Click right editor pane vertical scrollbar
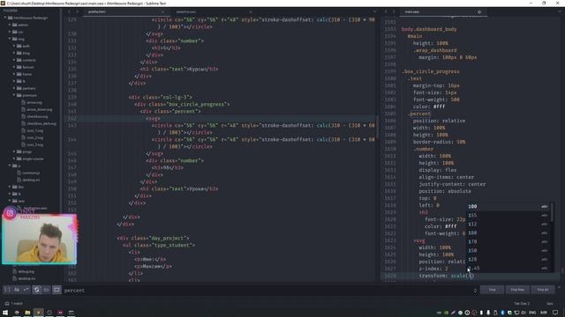The width and height of the screenshot is (565, 317). tap(562, 270)
